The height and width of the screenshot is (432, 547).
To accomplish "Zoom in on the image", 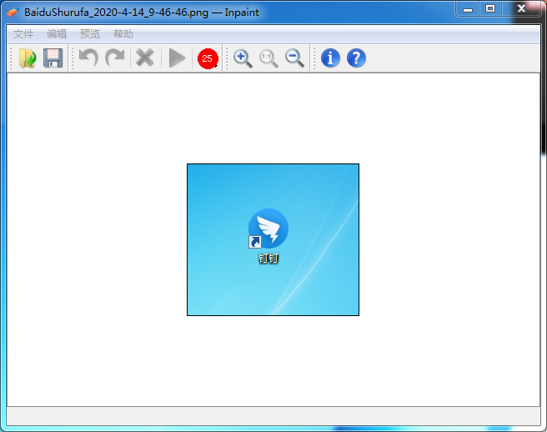I will (243, 58).
